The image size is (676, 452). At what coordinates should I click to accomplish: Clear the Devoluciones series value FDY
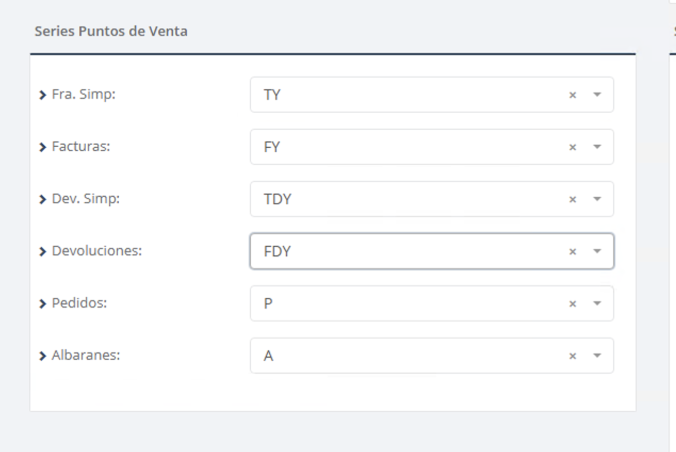[573, 252]
